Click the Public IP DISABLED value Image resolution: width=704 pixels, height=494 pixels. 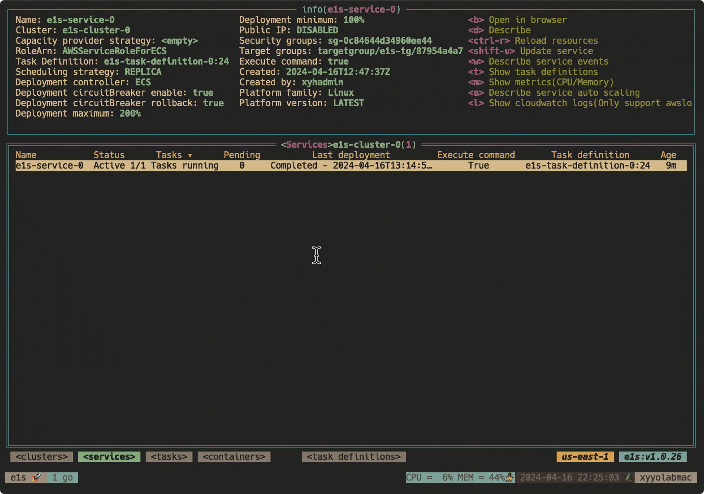tap(317, 30)
